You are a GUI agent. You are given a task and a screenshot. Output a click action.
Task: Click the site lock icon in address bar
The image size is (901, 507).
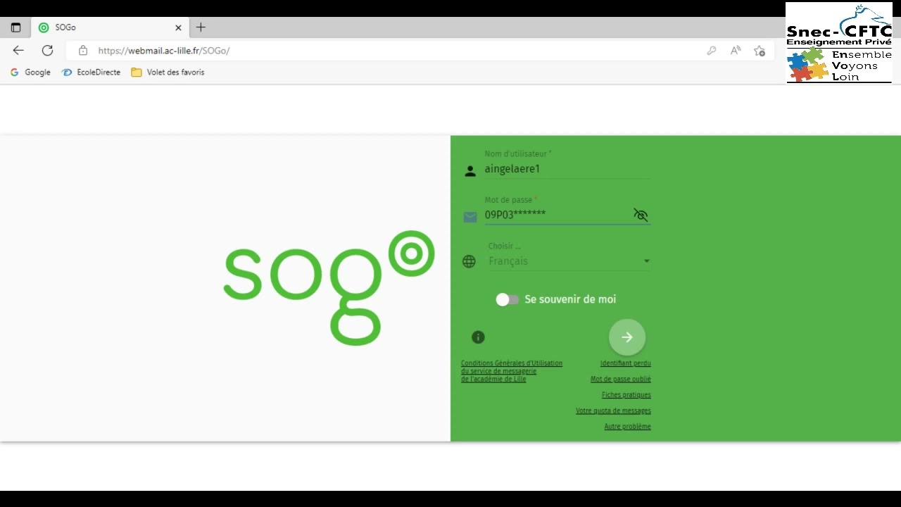[83, 51]
